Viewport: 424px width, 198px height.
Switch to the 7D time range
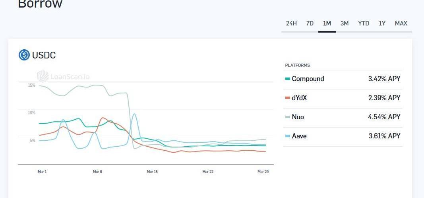(310, 23)
